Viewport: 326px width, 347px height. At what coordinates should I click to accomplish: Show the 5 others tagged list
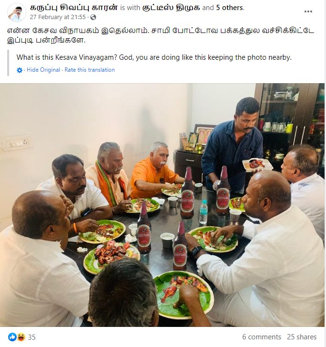coord(229,8)
